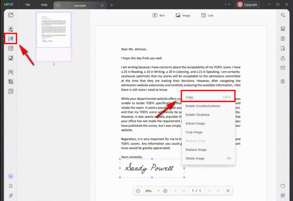Click the Share upload icon
293x201 pixels.
283,58
